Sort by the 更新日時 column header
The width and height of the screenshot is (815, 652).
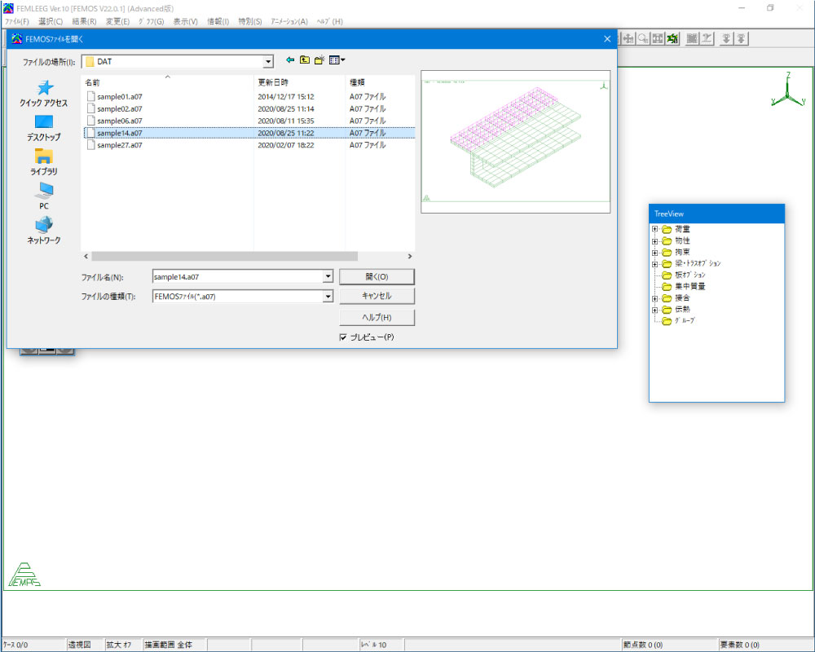[299, 82]
